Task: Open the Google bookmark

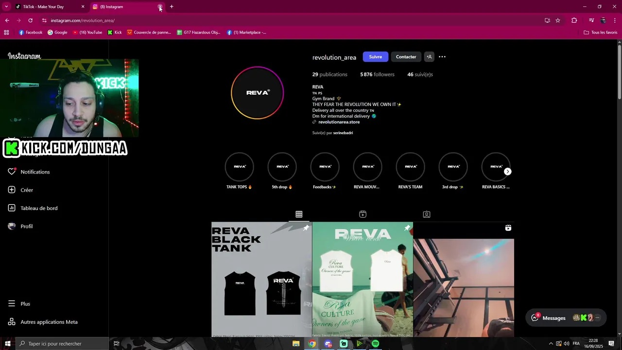Action: pos(57,33)
